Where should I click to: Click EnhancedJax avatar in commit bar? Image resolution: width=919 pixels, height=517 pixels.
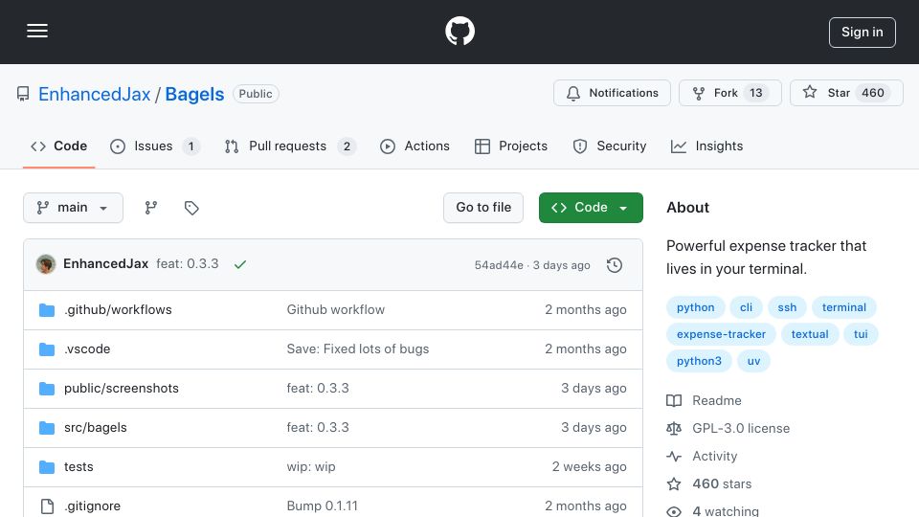[46, 264]
